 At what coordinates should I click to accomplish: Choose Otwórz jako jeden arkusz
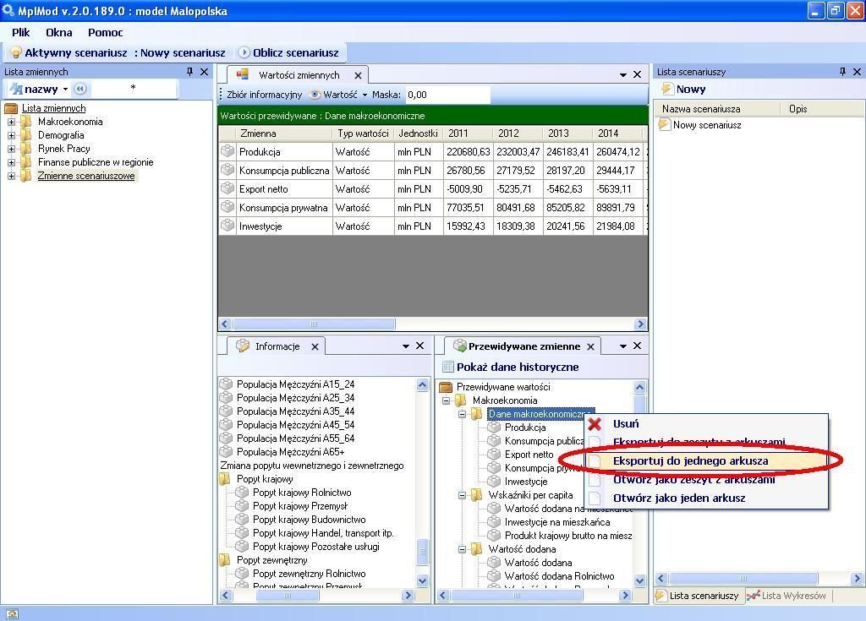706,498
